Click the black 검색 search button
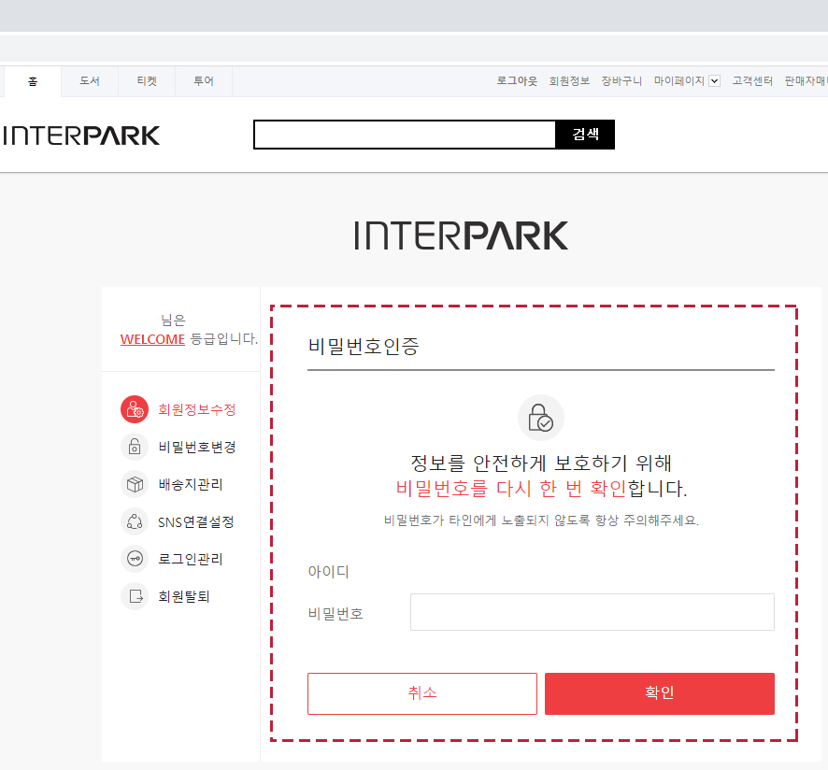Screen dimensions: 828x770 coord(585,135)
